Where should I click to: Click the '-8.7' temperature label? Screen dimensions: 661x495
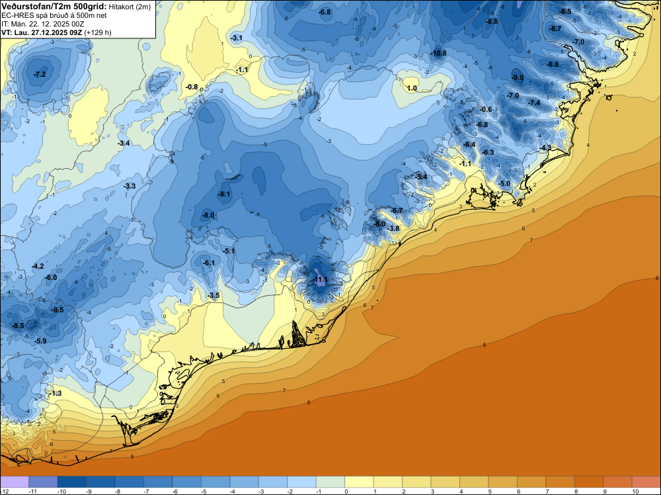coord(555,28)
